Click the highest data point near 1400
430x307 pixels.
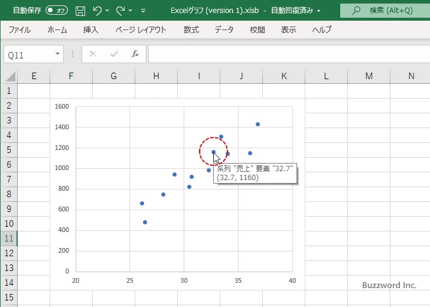click(258, 124)
